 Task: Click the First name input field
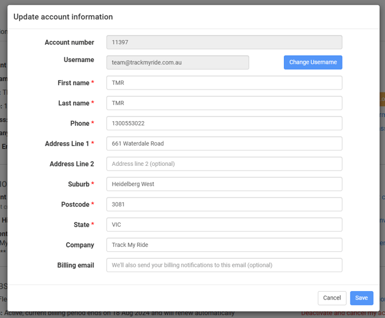click(224, 83)
